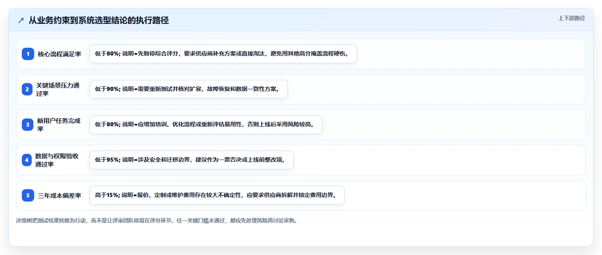Open the 低于80% 先暂停综合评分 description box

[x=223, y=54]
